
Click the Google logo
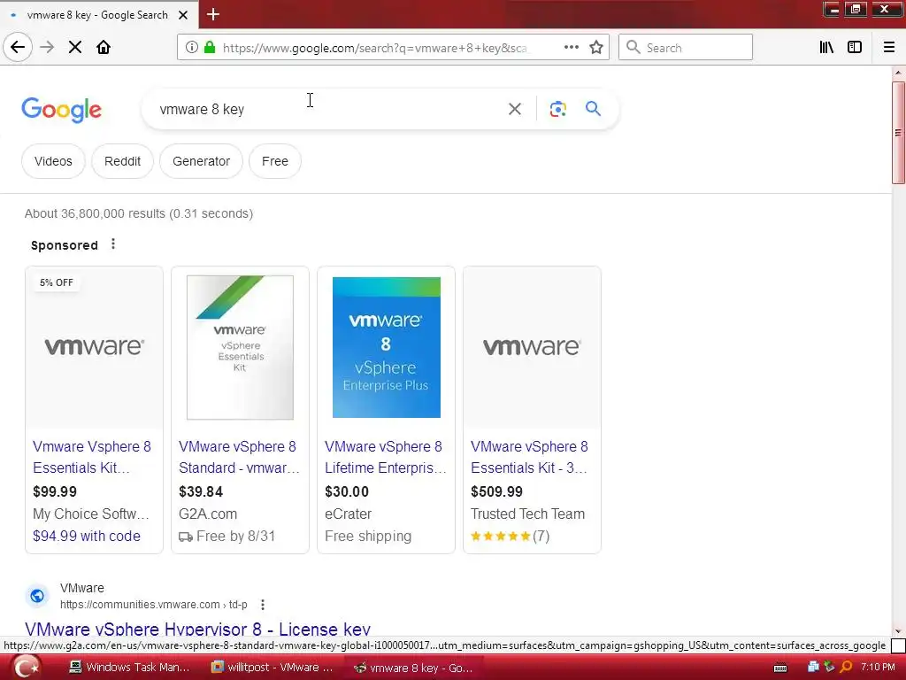tap(61, 109)
